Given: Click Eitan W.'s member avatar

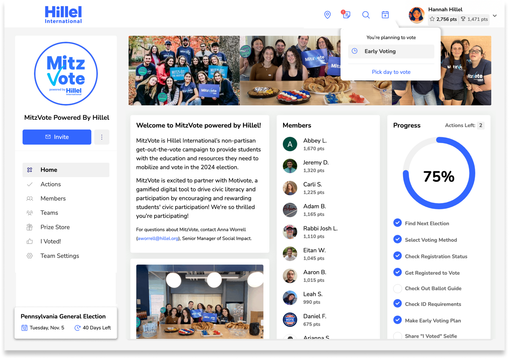Looking at the screenshot, I should [x=290, y=254].
